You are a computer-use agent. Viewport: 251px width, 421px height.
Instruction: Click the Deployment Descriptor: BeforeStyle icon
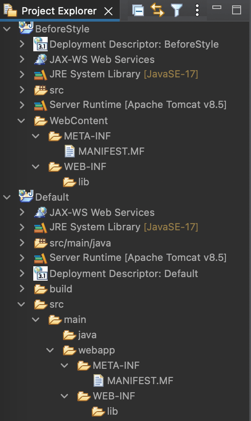pyautogui.click(x=40, y=44)
